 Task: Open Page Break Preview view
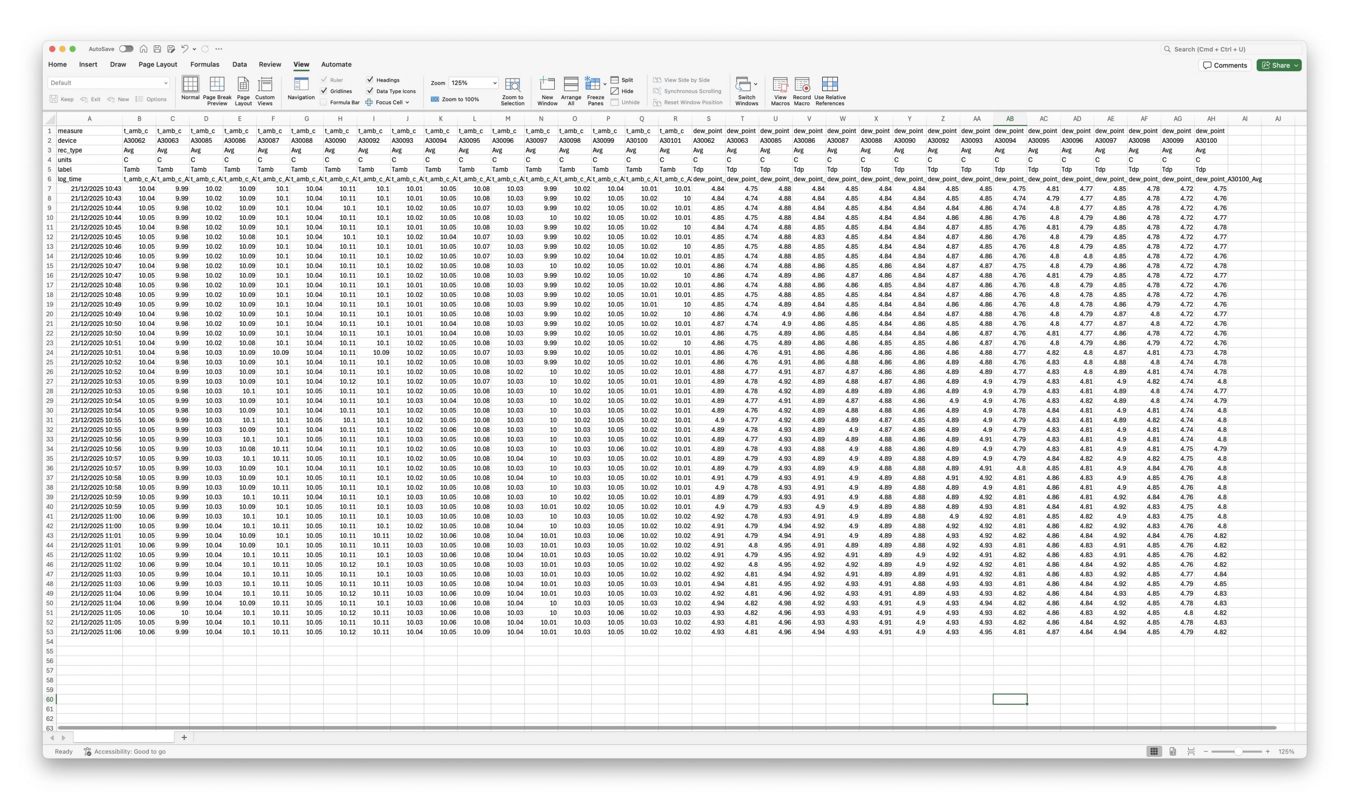(x=217, y=84)
